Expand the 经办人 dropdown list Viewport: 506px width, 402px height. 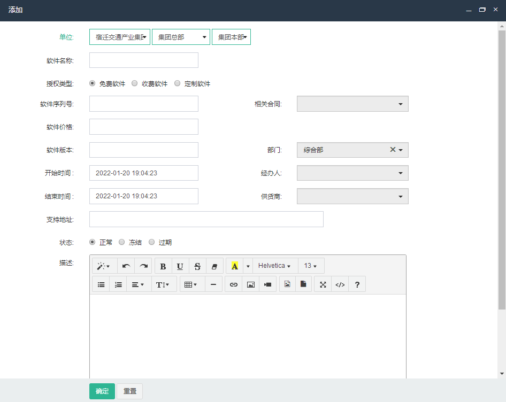[x=352, y=173]
